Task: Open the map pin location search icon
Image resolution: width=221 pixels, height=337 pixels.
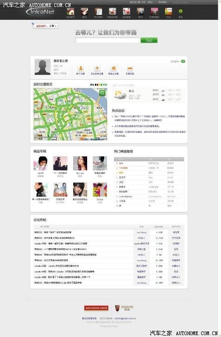Action: coord(126,12)
